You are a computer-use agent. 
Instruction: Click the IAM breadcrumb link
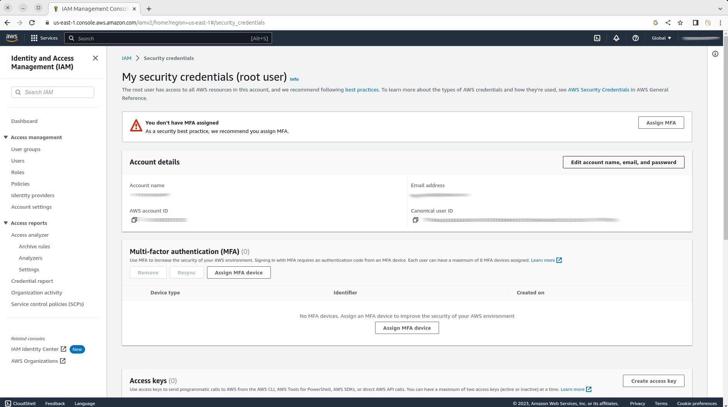point(127,58)
